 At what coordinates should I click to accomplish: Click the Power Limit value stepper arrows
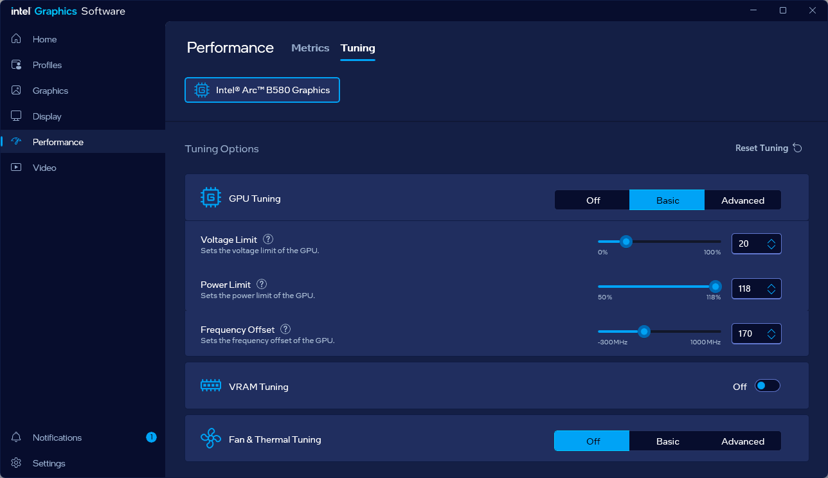(x=771, y=289)
